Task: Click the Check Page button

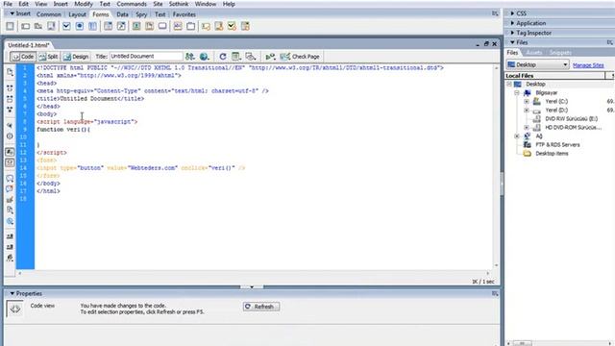Action: tap(300, 57)
